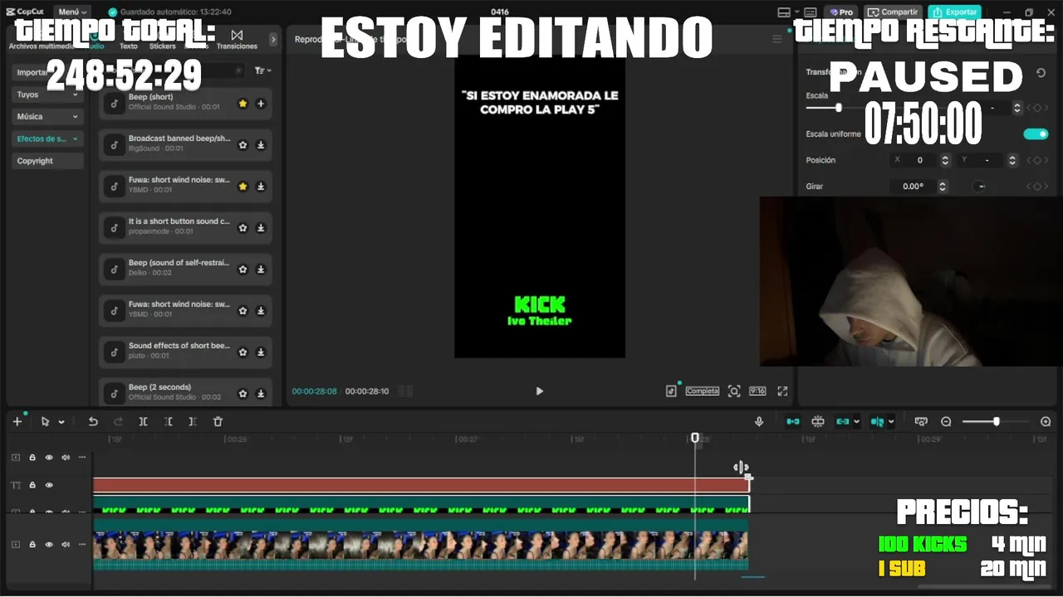The width and height of the screenshot is (1063, 597).
Task: Click the Pro upgrade button
Action: [841, 12]
